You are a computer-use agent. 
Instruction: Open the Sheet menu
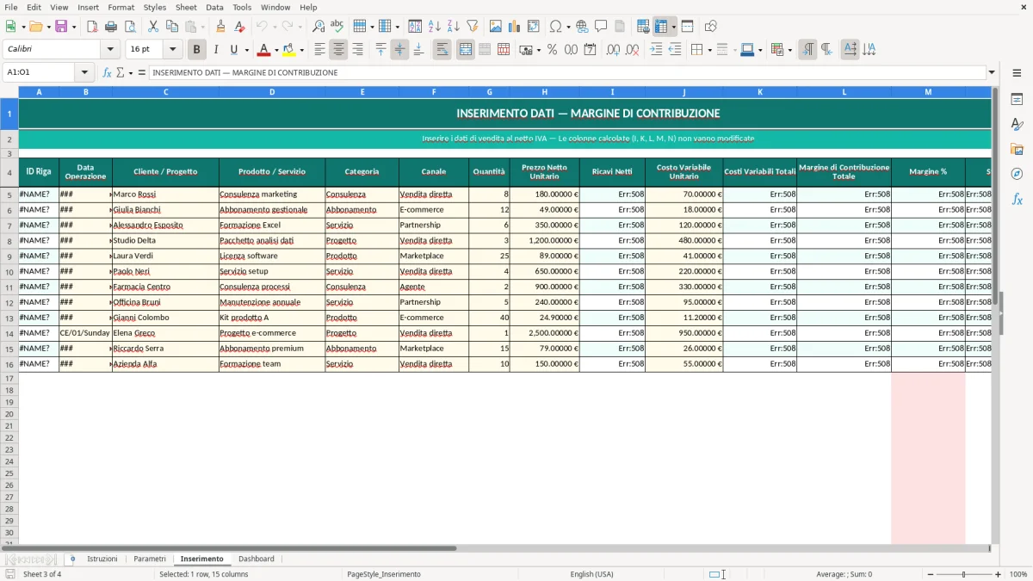pos(186,7)
